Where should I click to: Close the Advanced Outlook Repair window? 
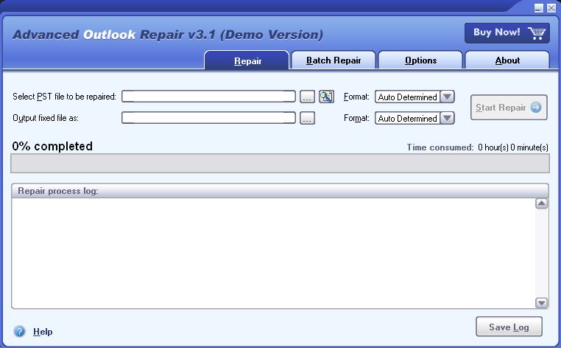coord(551,8)
